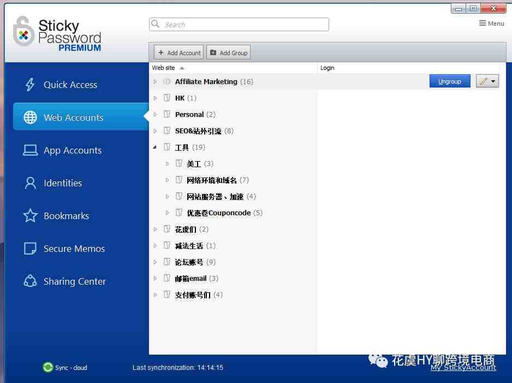Click the Identities person icon

30,183
